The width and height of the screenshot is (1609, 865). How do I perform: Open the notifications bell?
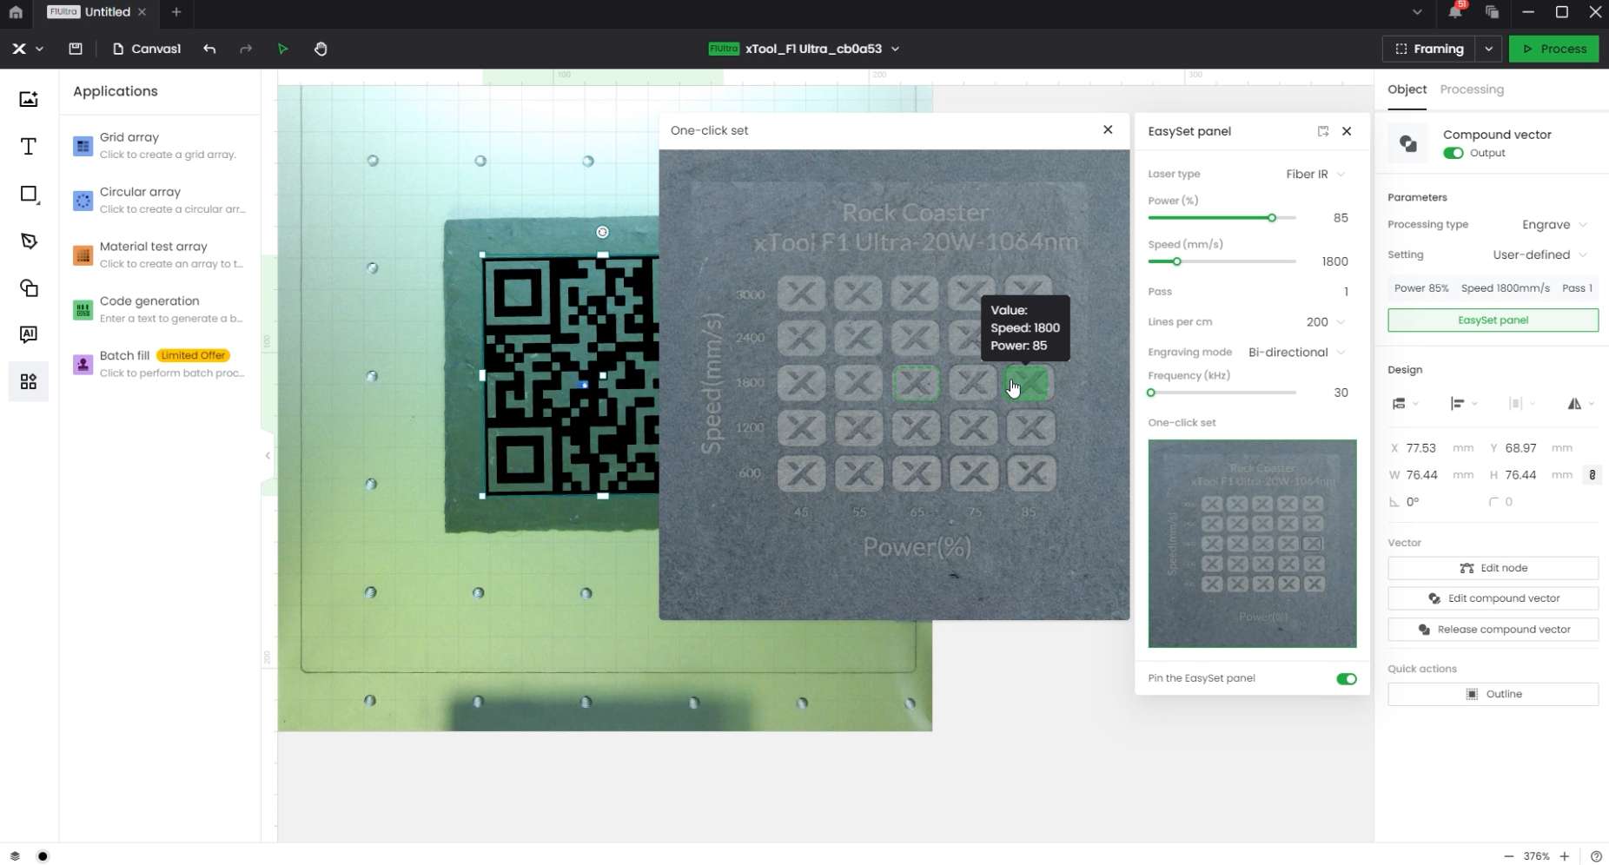point(1455,12)
